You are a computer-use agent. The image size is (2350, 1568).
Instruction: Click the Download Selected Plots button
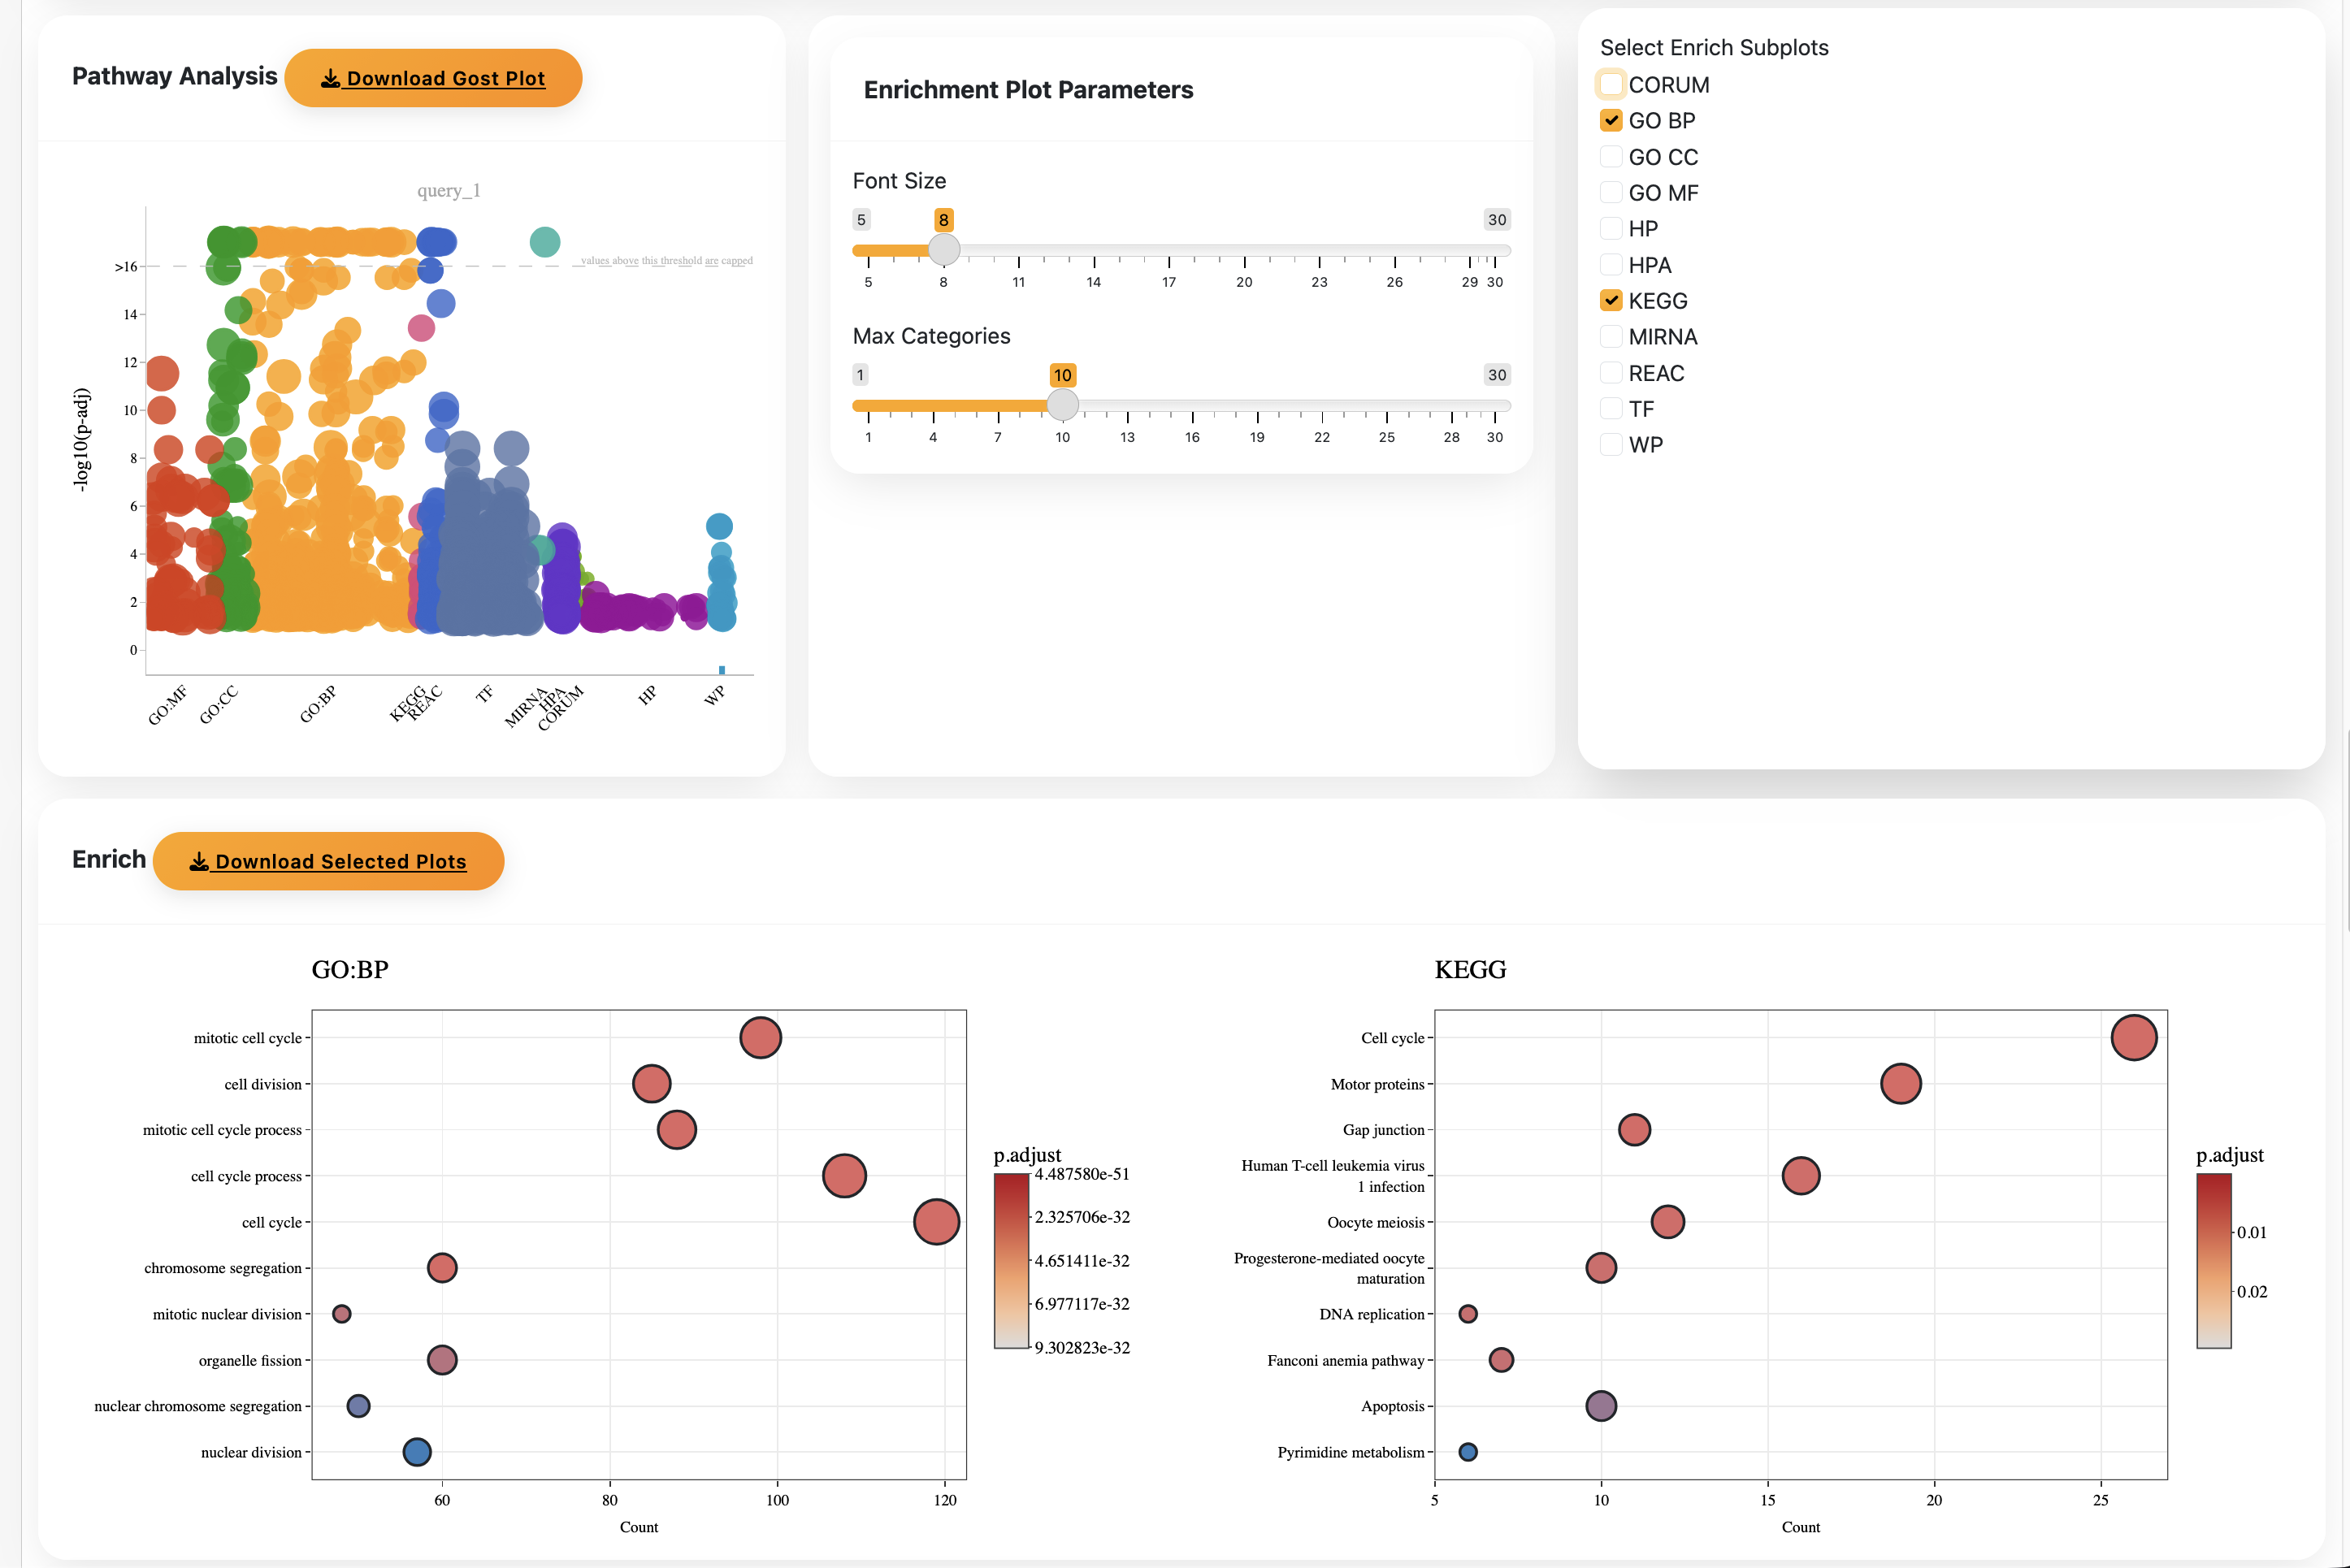pos(328,861)
